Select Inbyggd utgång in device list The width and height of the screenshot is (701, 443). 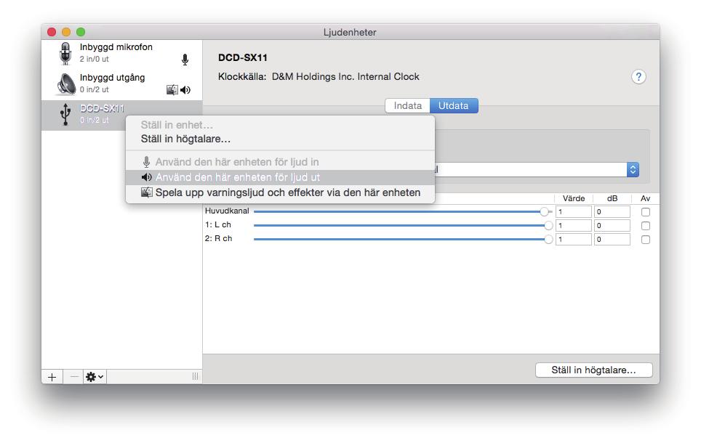coord(121,84)
